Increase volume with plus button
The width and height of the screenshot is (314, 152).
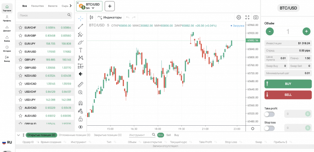pyautogui.click(x=307, y=31)
